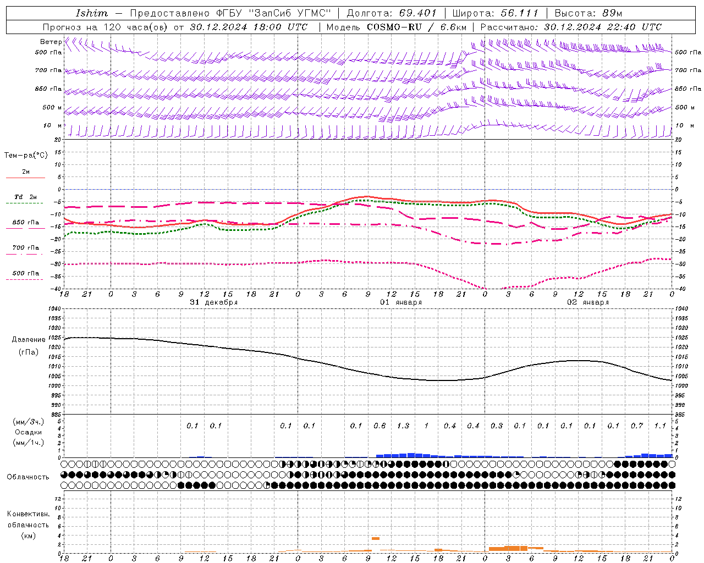Click the Ветер label of the wind panel

51,42
